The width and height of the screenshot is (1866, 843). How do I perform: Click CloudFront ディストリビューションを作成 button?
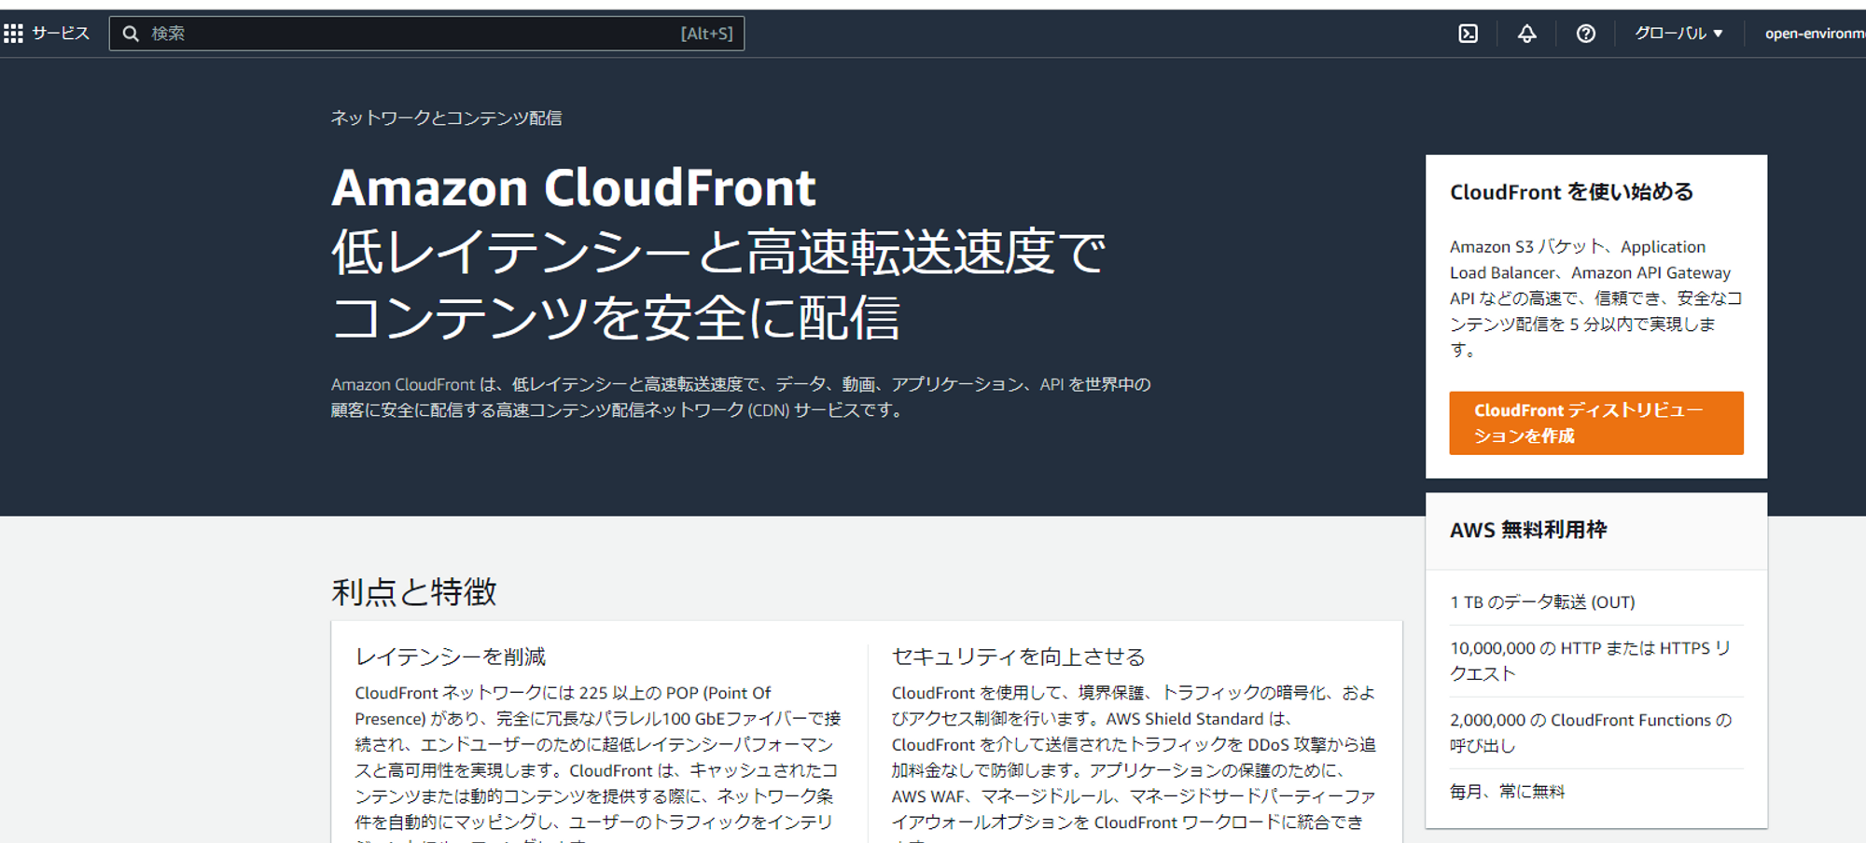(1596, 423)
